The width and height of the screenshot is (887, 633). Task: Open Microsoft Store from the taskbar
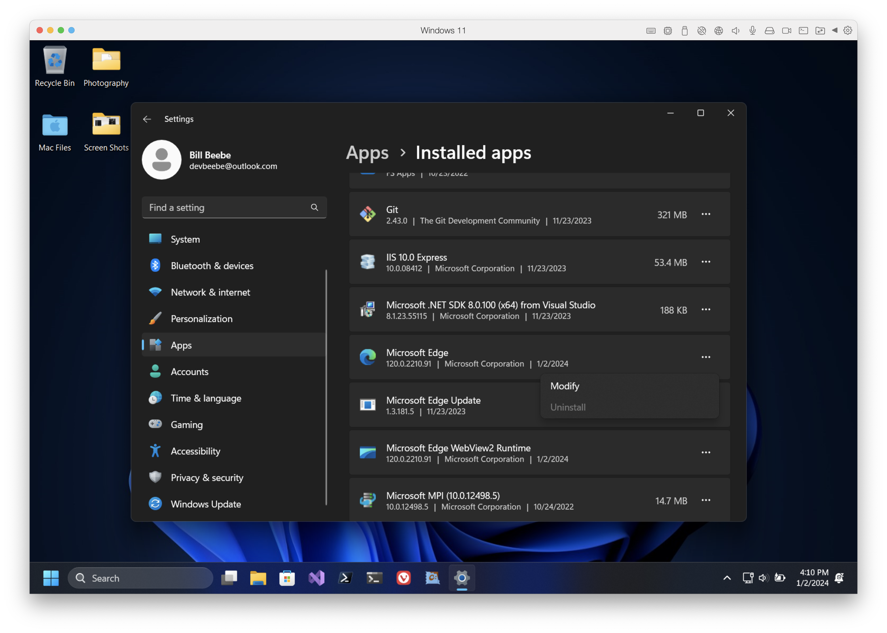287,578
